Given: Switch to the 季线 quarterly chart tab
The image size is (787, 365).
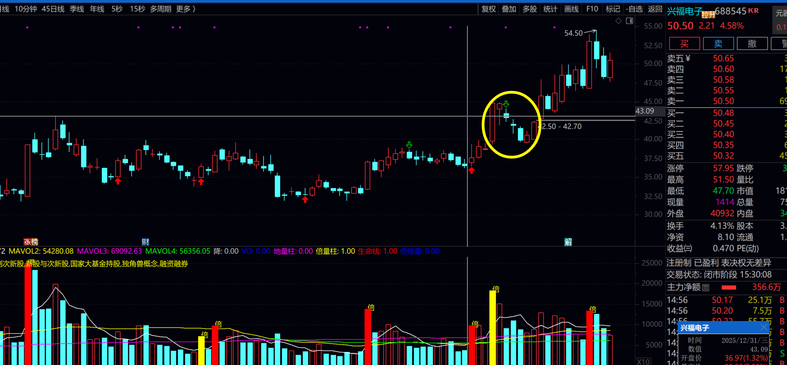Looking at the screenshot, I should click(x=77, y=9).
